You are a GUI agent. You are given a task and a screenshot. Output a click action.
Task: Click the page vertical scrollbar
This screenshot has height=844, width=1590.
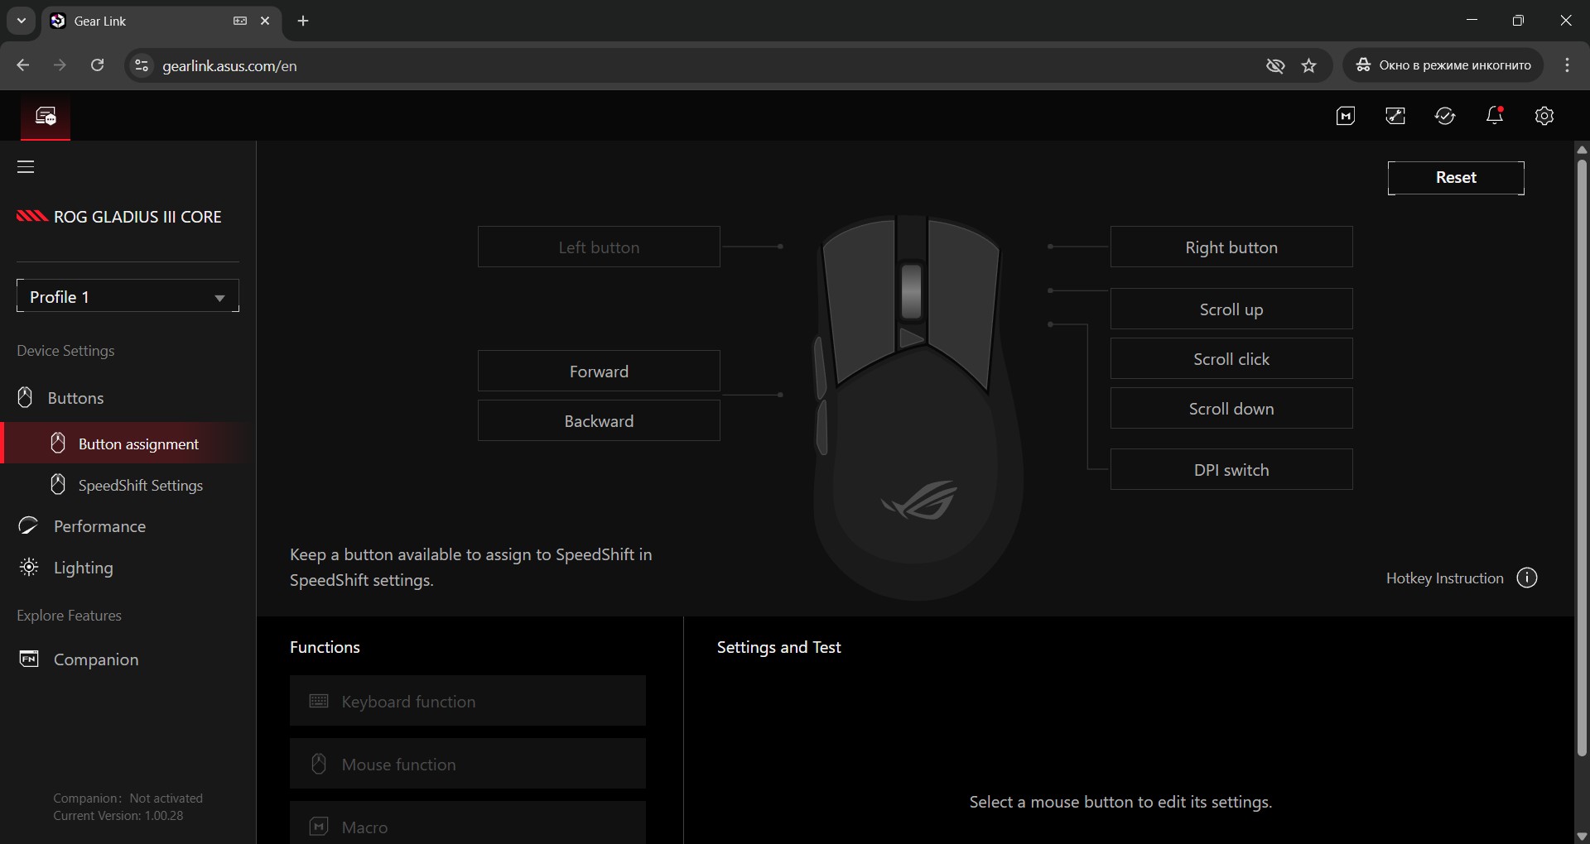click(1582, 457)
